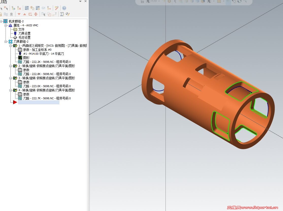Move insert arrow down one item
This screenshot has height=211, width=283.
tap(19, 14)
